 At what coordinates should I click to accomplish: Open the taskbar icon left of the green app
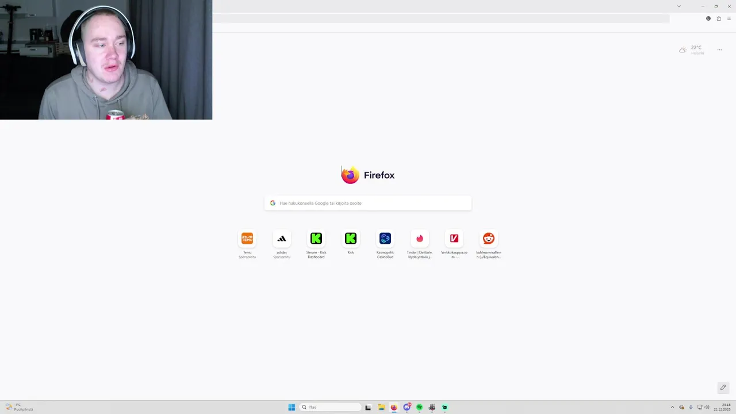tap(432, 407)
